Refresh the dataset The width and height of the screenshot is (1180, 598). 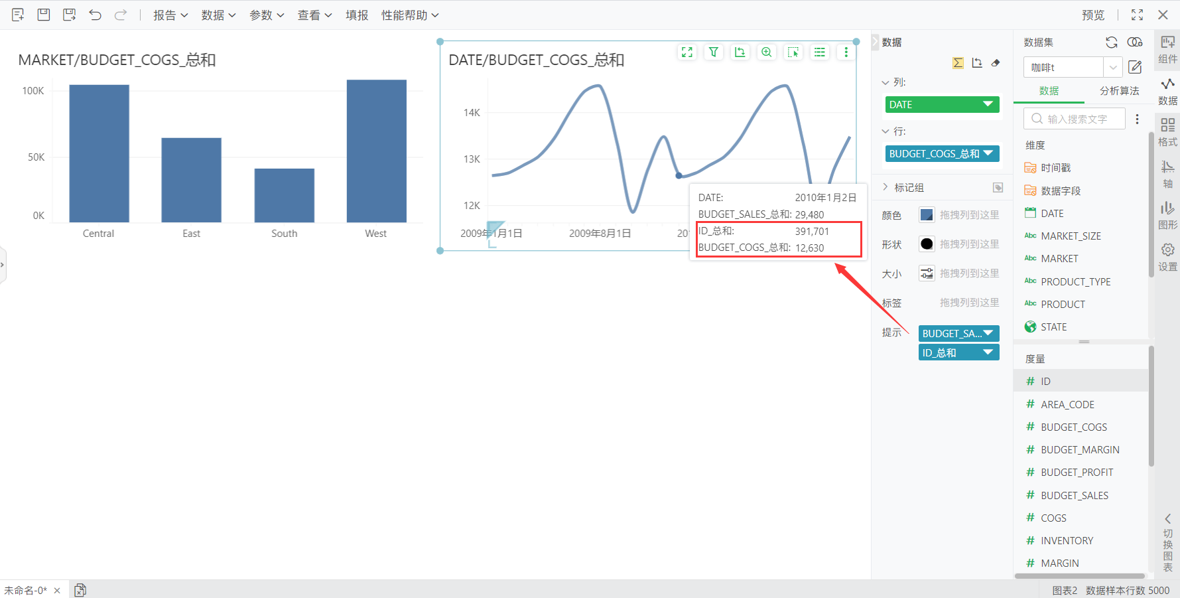tap(1112, 42)
